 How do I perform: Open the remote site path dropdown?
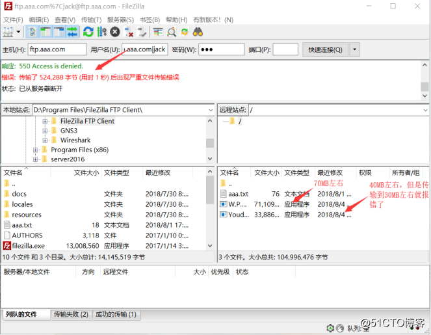point(425,110)
